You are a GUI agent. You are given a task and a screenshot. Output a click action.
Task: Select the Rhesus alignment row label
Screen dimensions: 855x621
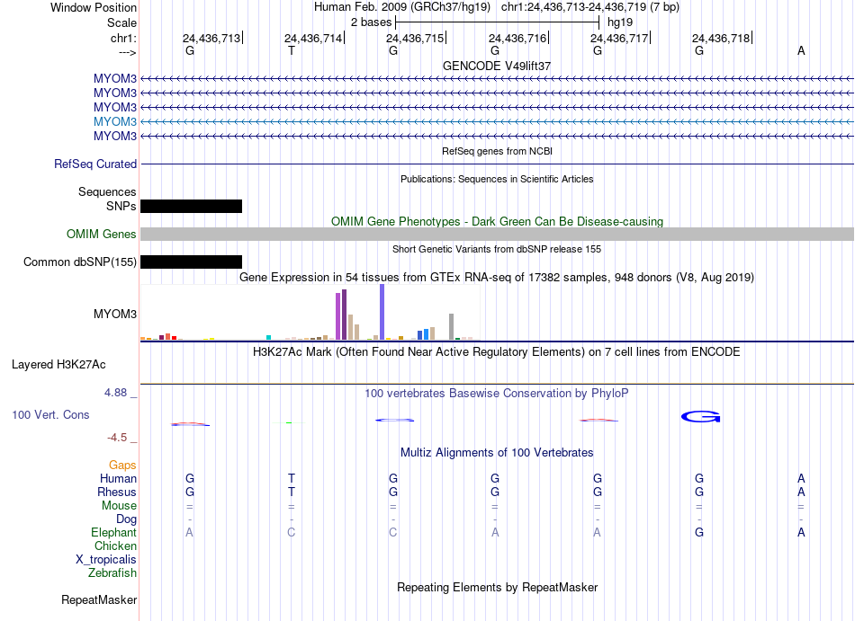117,492
